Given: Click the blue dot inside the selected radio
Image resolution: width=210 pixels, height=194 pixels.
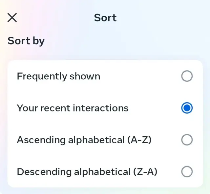Looking at the screenshot, I should [x=187, y=108].
